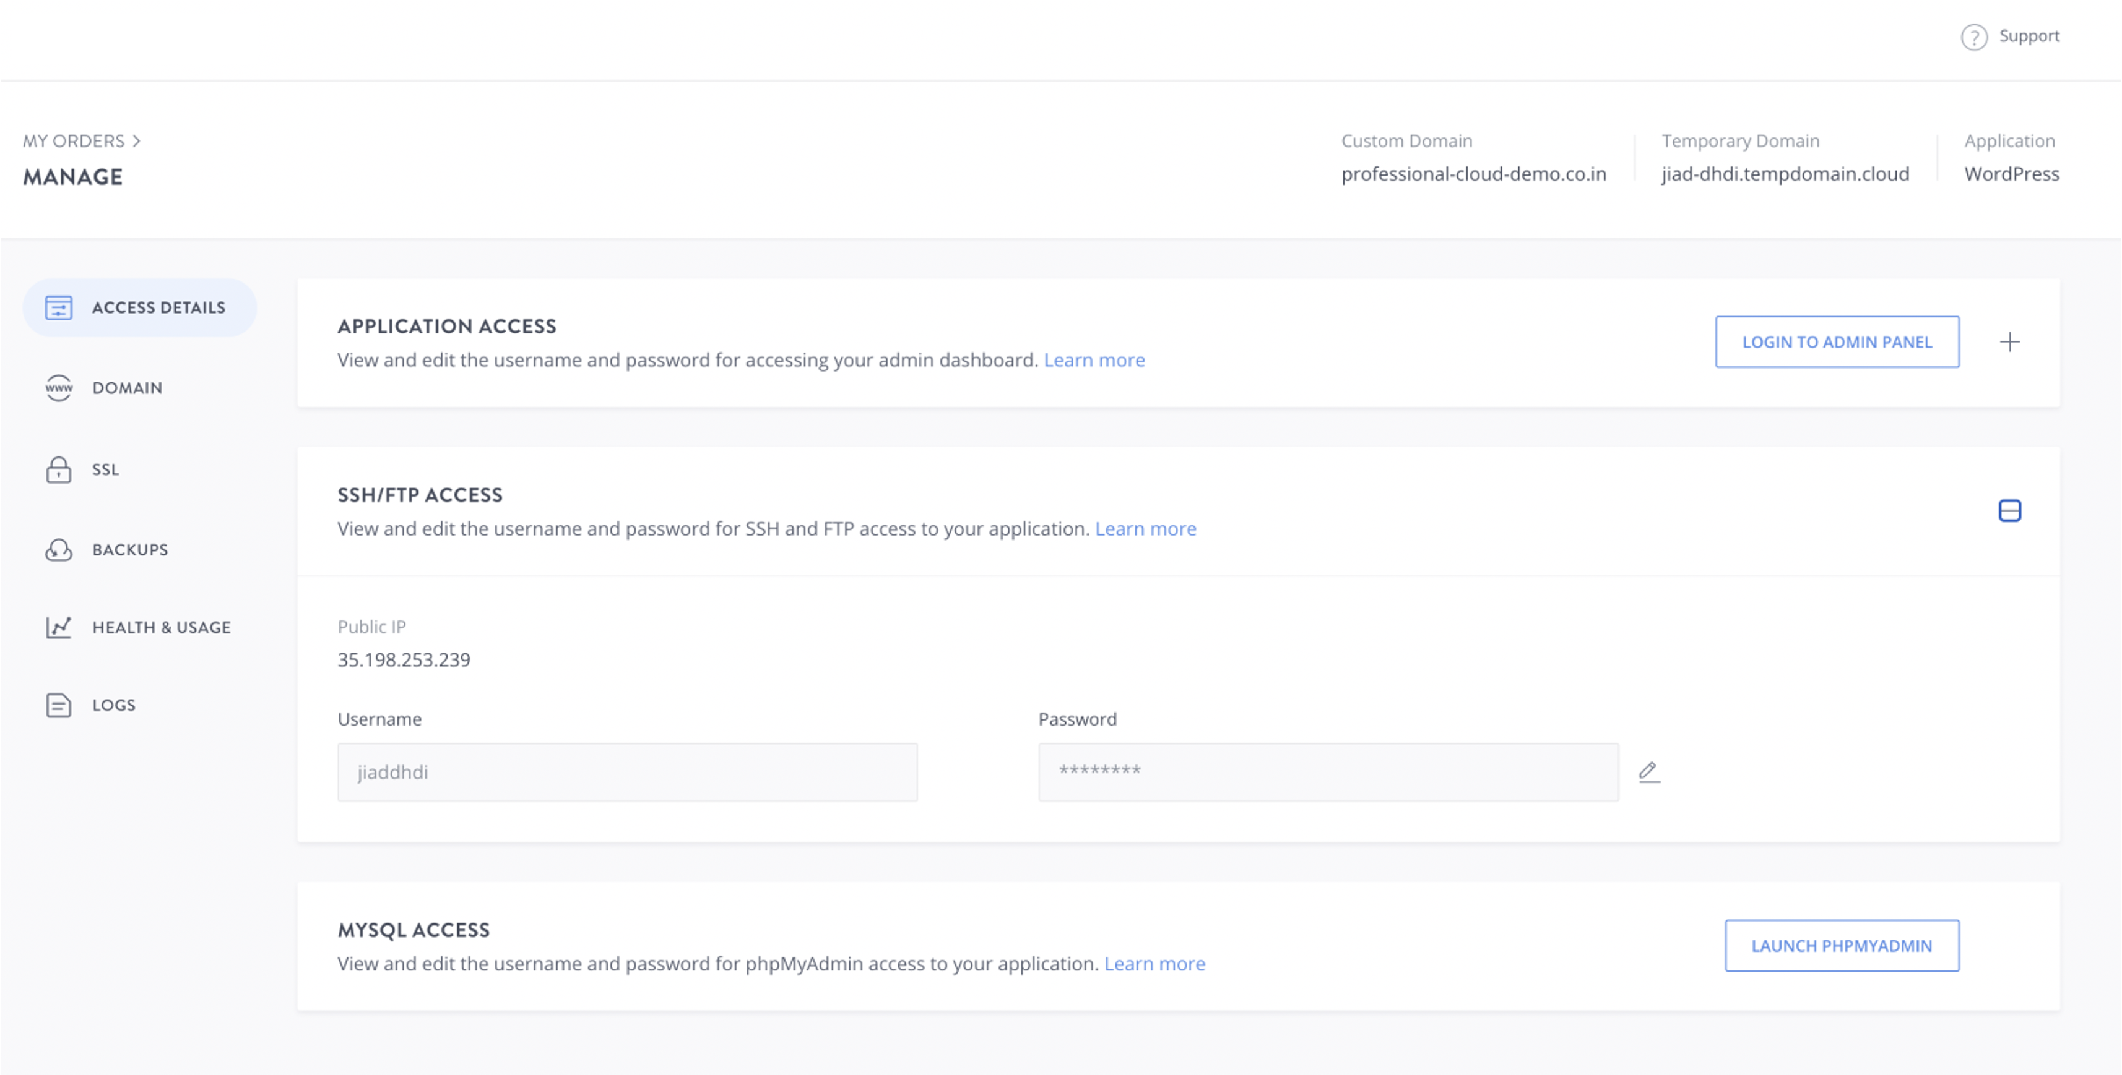Click the Health & Usage chart icon

[58, 627]
